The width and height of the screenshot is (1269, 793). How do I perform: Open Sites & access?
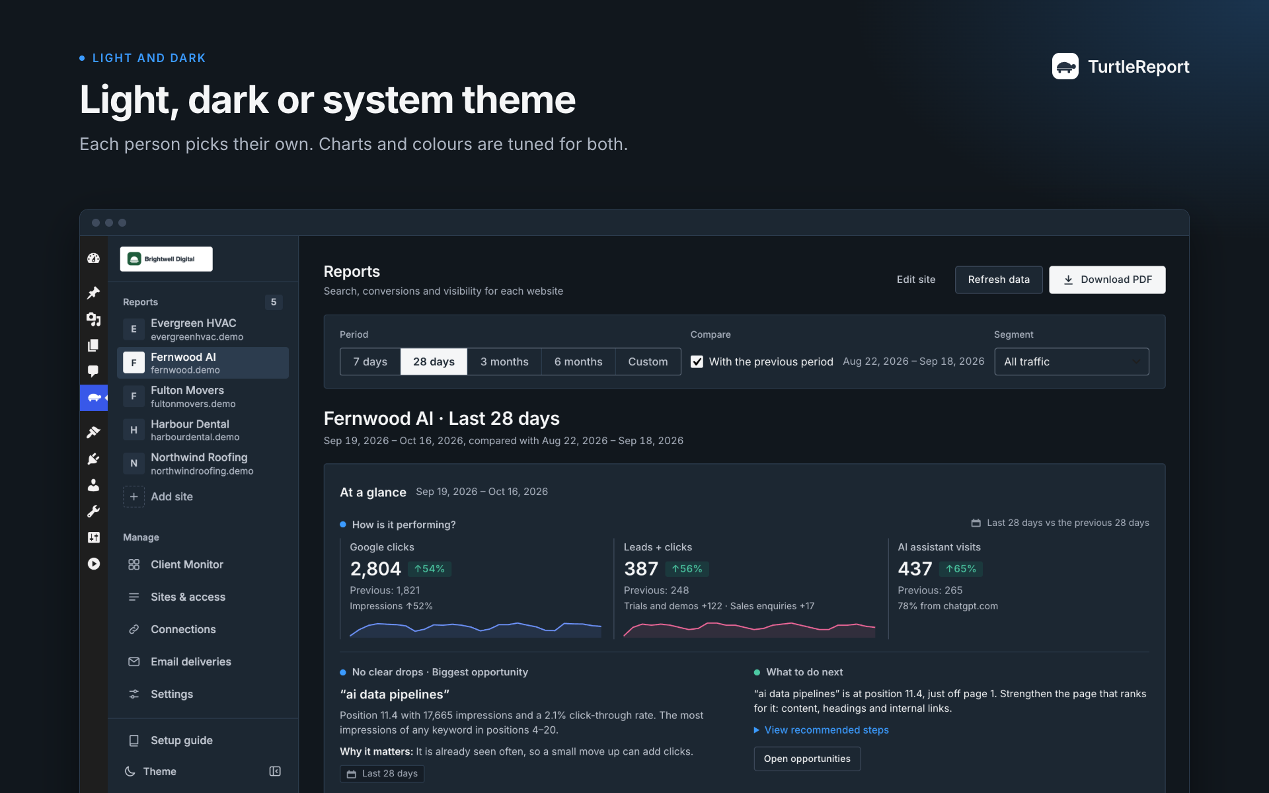coord(203,597)
